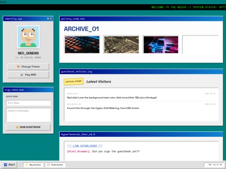The width and height of the screenshot is (226, 169).
Task: Click the sign_here.exe title bar
Action: (28, 90)
